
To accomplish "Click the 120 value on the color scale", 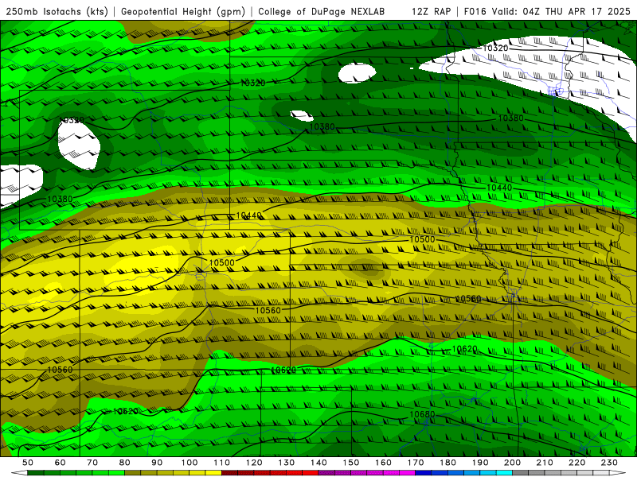I will 254,463.
